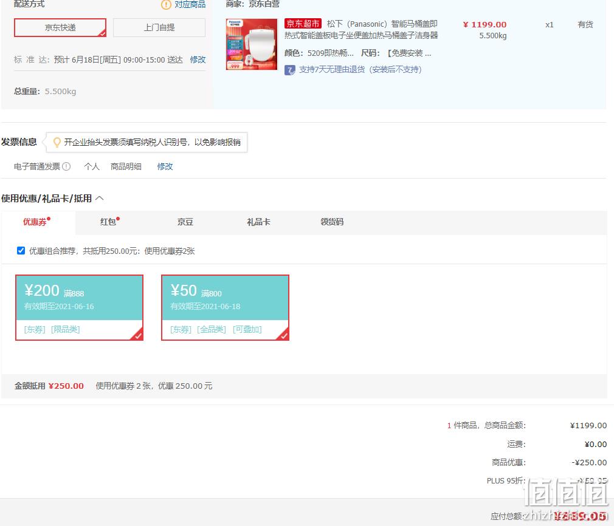Image resolution: width=614 pixels, height=526 pixels.
Task: Click the 使用优惠券 2 张 summary text
Action: (x=123, y=386)
